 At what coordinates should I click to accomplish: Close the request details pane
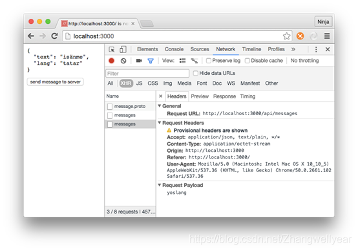160,96
